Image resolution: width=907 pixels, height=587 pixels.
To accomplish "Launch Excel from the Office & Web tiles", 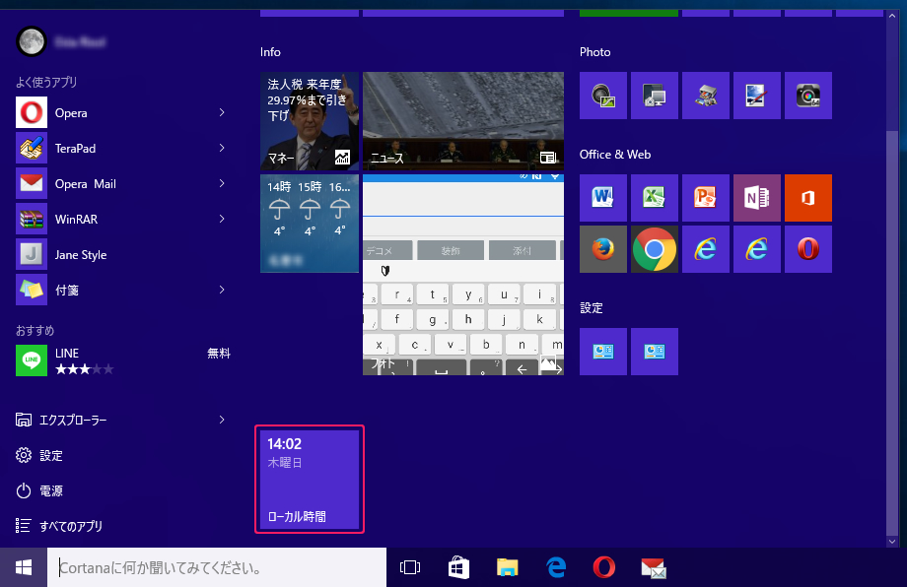I will [655, 198].
